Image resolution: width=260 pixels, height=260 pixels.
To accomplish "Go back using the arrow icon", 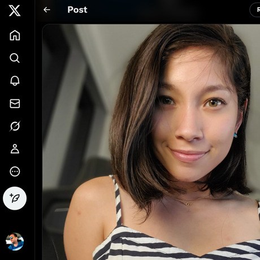I will pos(47,10).
